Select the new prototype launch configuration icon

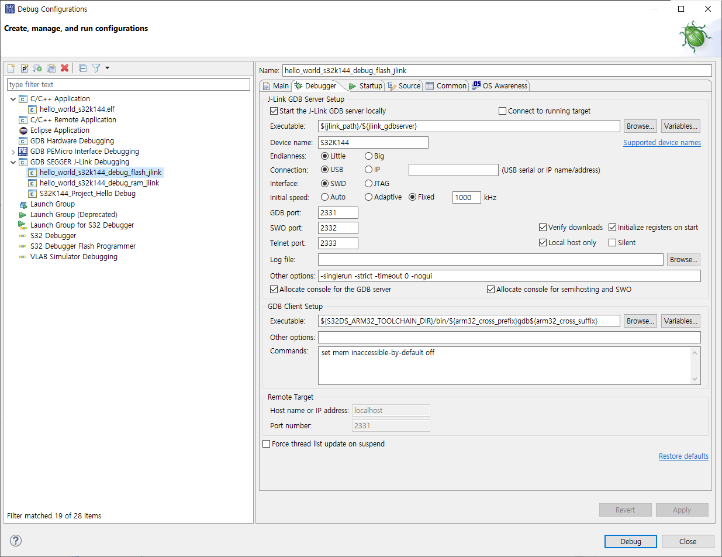tap(24, 68)
